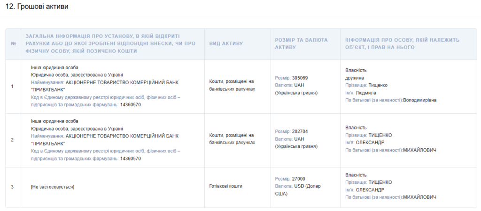481x211 pixels.
Task: Select the amount 202704 in row 2
Action: pos(300,131)
